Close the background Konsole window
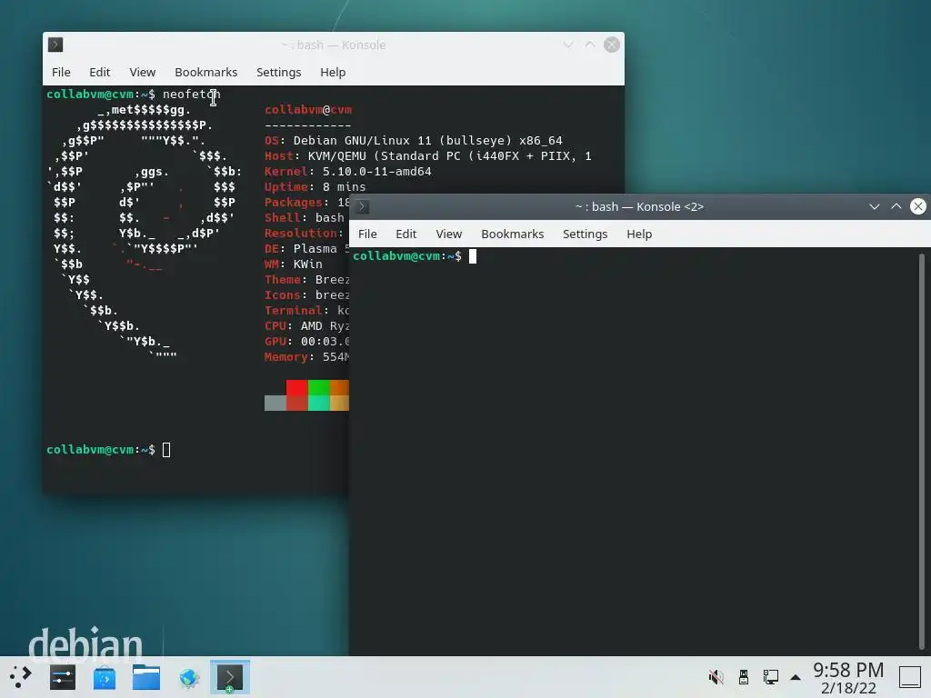931x698 pixels. [612, 45]
